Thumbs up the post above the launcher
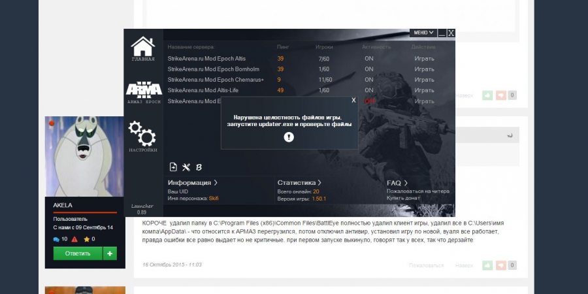The image size is (588, 294). 487,95
